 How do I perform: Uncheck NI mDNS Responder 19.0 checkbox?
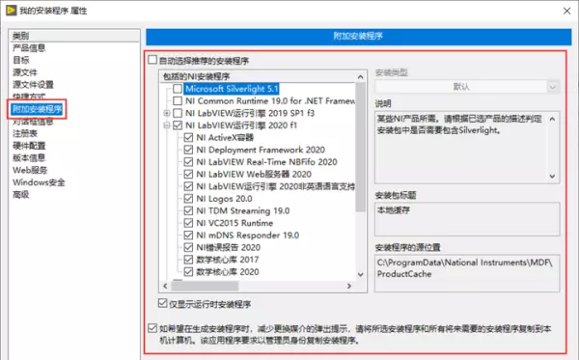(188, 235)
